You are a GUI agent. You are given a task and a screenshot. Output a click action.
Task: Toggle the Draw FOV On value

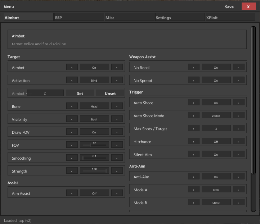click(x=94, y=132)
